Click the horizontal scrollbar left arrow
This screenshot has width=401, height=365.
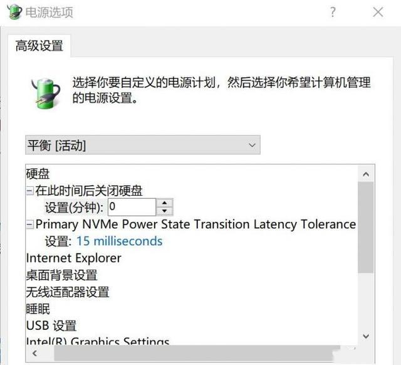point(35,354)
